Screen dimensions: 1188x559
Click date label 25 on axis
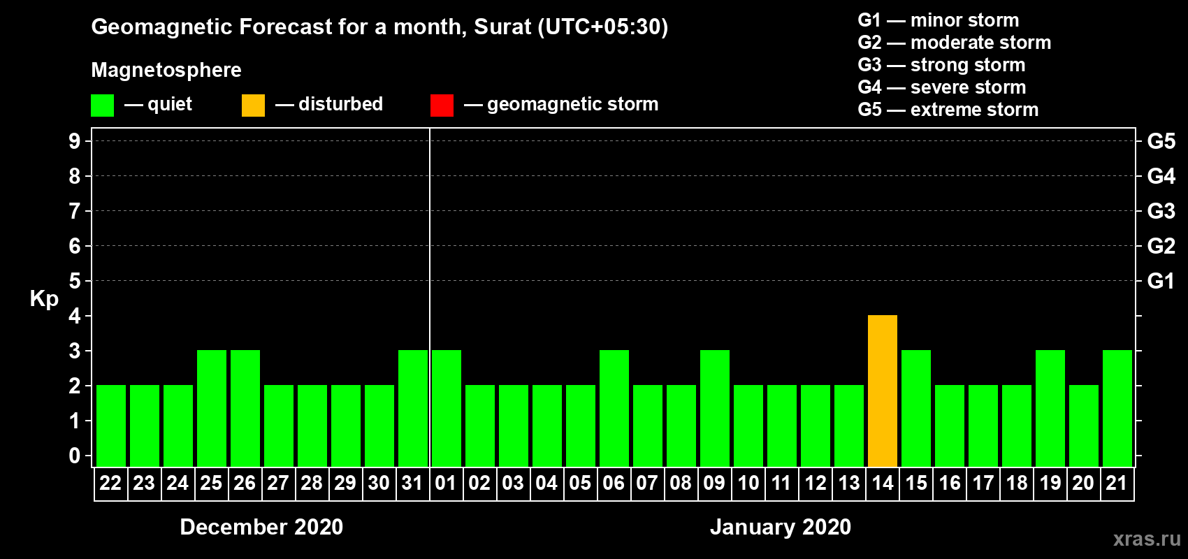(x=211, y=484)
